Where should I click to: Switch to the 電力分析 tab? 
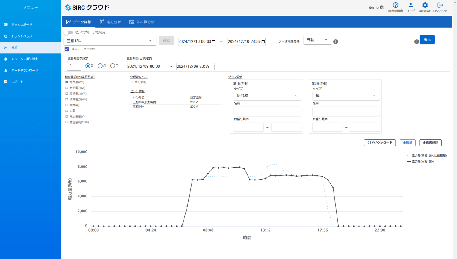pos(110,21)
